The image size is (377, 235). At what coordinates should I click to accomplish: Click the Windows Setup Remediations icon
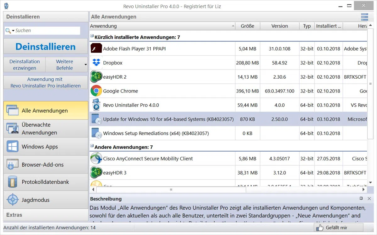(x=96, y=133)
